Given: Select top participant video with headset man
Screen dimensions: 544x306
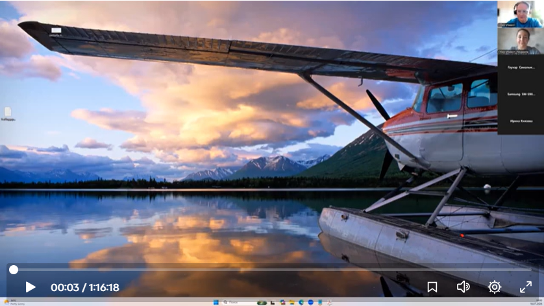Looking at the screenshot, I should tap(521, 14).
